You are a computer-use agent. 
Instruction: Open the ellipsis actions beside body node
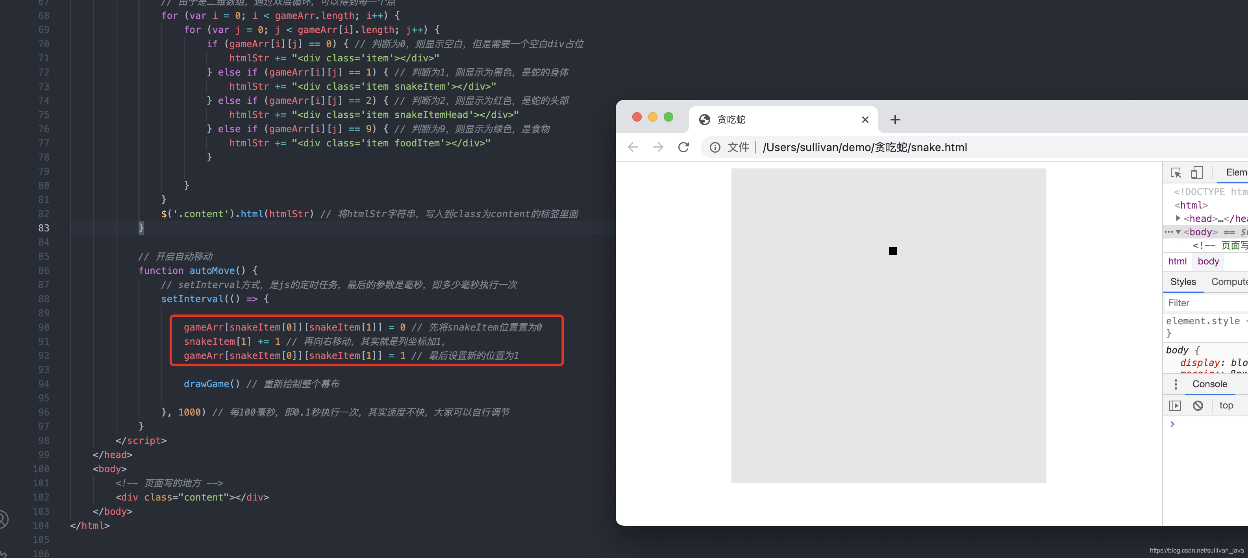click(1168, 232)
